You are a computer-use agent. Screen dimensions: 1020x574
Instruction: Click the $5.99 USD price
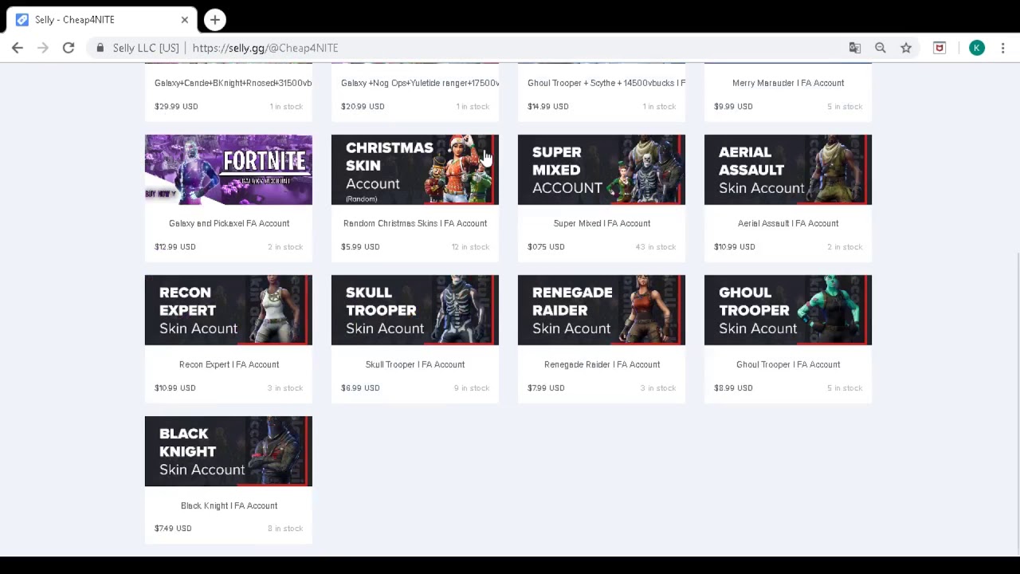point(360,247)
